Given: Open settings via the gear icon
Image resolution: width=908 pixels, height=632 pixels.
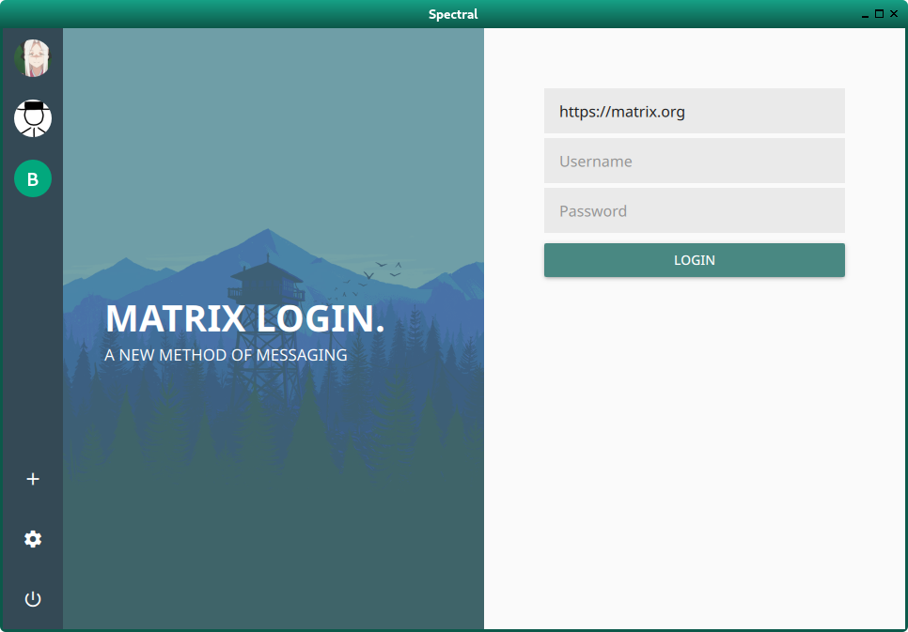Looking at the screenshot, I should 33,539.
